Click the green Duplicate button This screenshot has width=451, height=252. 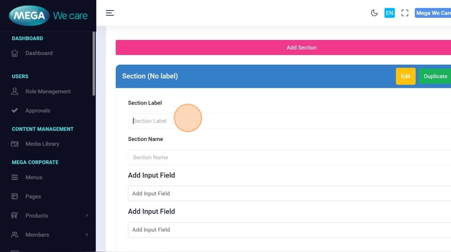(435, 76)
